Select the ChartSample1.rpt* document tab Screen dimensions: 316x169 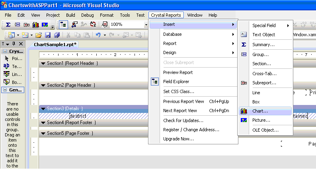[55, 45]
